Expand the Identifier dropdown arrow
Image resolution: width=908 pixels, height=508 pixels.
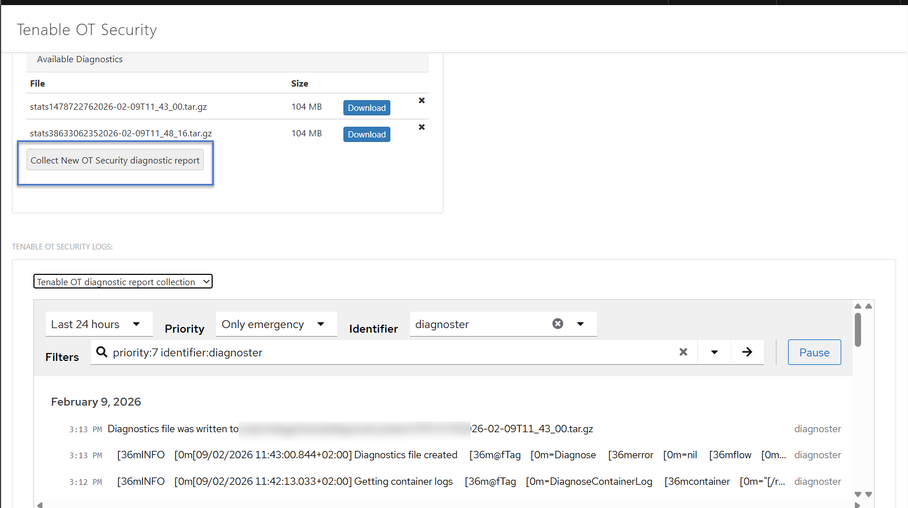[580, 324]
